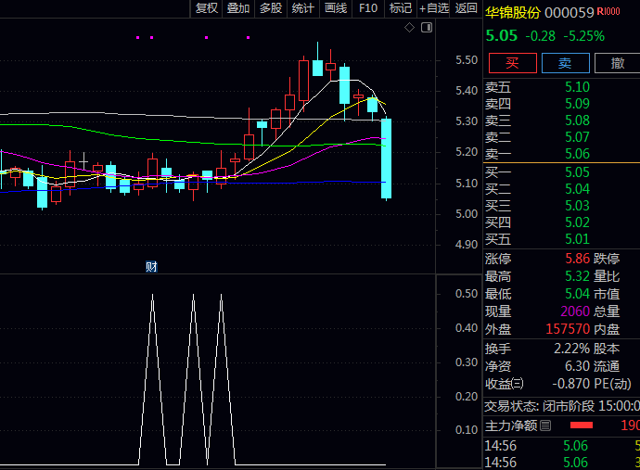Viewport: 640px width, 470px height.
Task: Click percent change -5.25%
Action: tap(583, 36)
